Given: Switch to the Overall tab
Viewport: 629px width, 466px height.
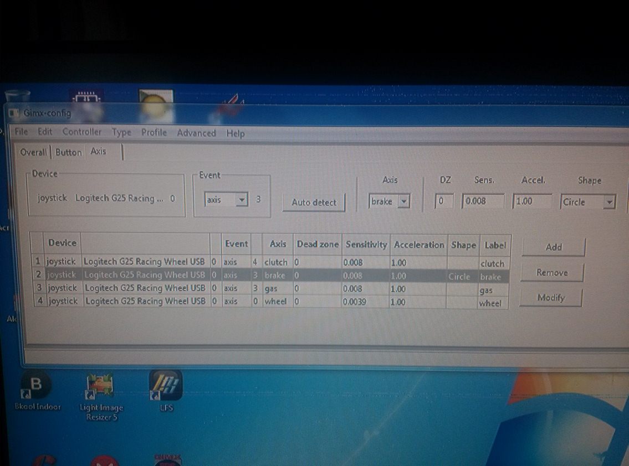Looking at the screenshot, I should (x=33, y=152).
